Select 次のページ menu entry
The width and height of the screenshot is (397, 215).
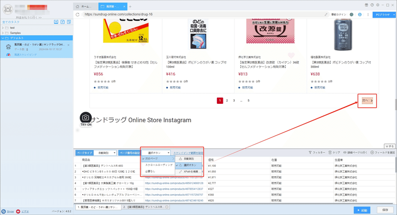158,158
